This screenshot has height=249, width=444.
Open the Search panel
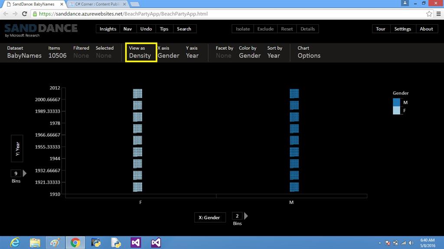click(x=184, y=29)
